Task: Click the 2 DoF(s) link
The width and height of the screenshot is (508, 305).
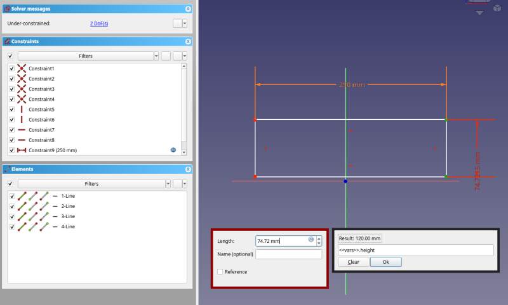Action: click(x=99, y=23)
